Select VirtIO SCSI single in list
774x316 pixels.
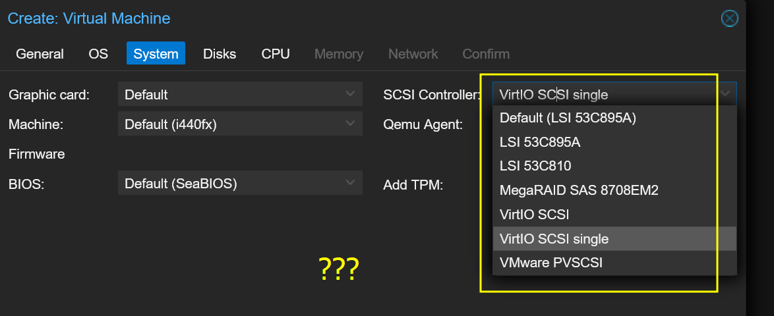pyautogui.click(x=554, y=239)
